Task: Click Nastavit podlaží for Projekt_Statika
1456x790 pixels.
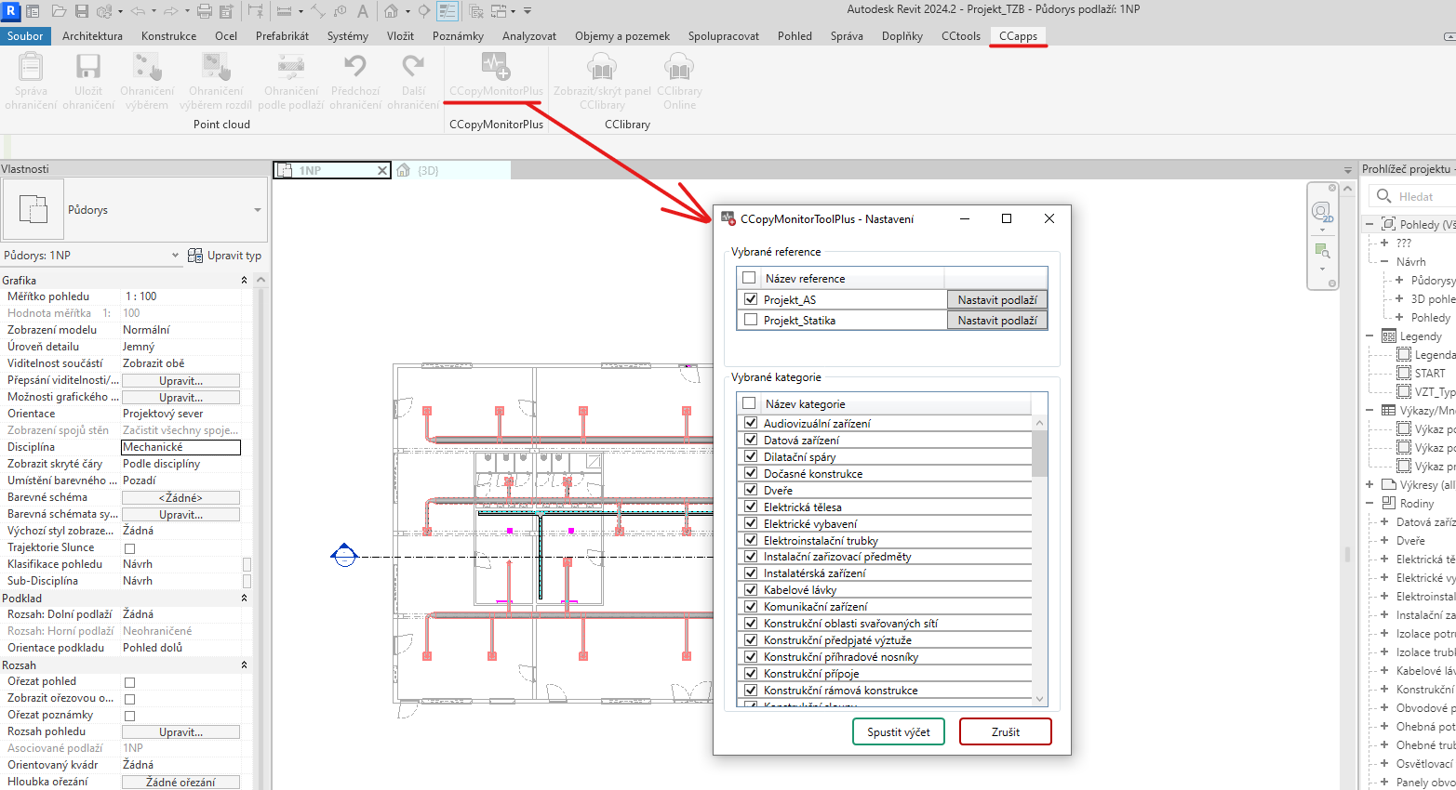Action: (997, 320)
